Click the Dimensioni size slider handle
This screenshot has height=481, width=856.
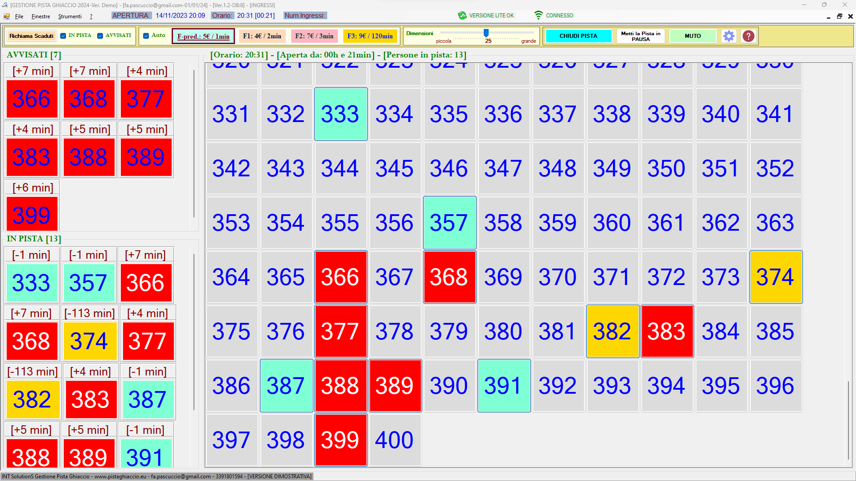(x=486, y=33)
